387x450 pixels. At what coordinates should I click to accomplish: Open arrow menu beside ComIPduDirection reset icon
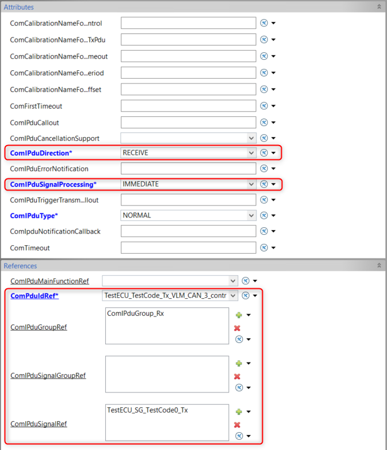coord(273,152)
